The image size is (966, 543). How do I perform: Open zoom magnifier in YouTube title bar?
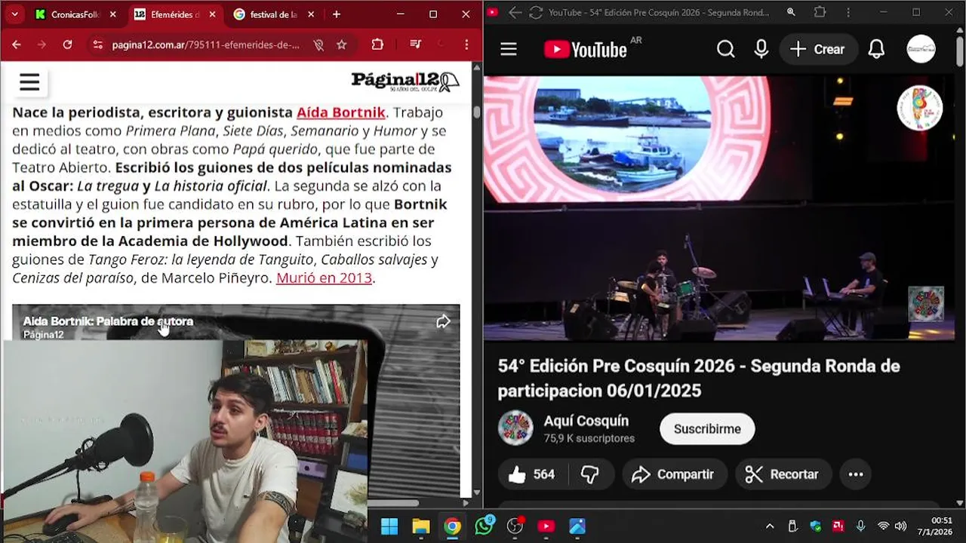tap(791, 12)
